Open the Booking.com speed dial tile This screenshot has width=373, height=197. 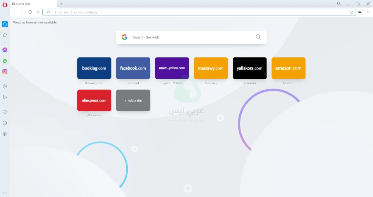click(94, 68)
